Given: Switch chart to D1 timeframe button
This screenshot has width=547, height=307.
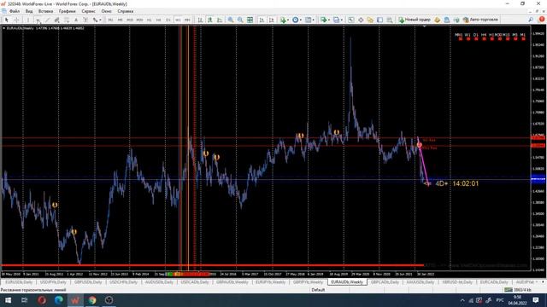Looking at the screenshot, I should [x=168, y=20].
